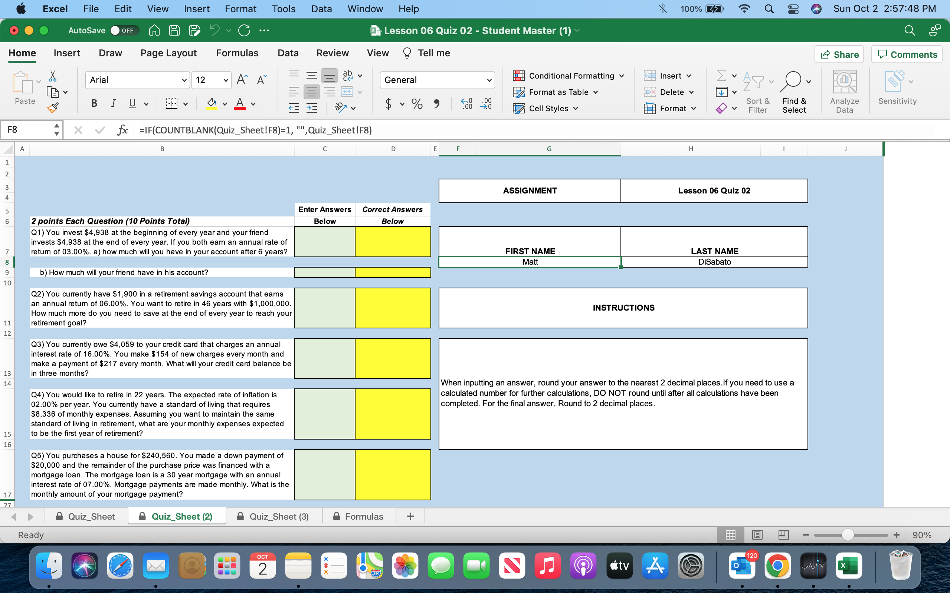Switch to the Formulas ribbon tab
The width and height of the screenshot is (950, 593).
coord(237,53)
